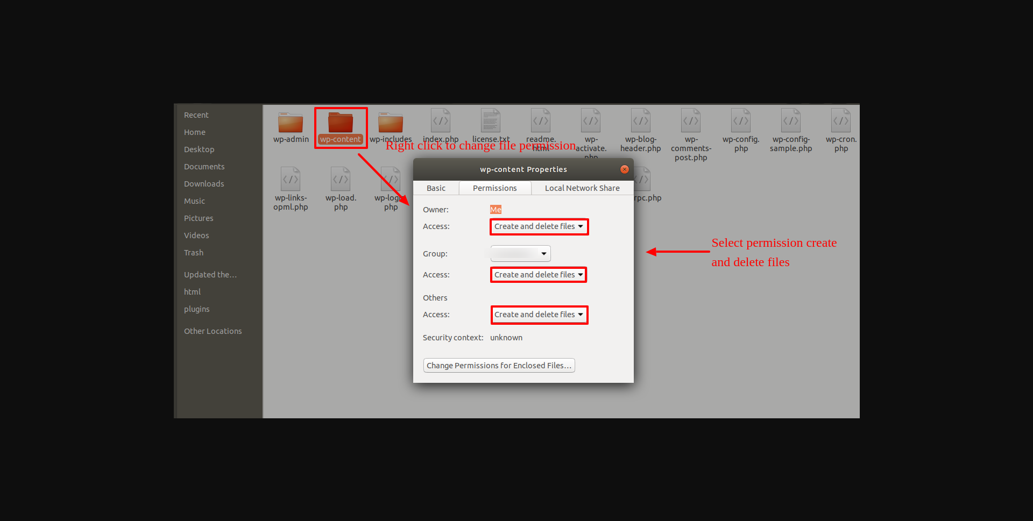Open the Group name dropdown
1033x521 pixels.
[x=520, y=254]
